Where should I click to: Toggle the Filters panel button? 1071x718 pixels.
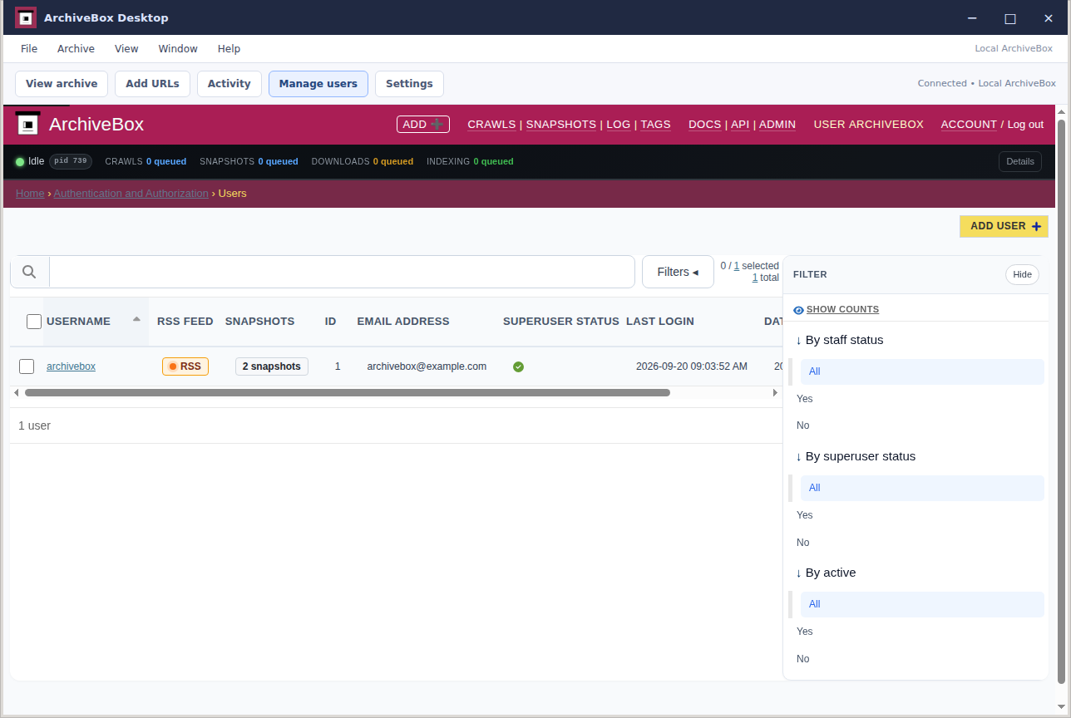678,272
